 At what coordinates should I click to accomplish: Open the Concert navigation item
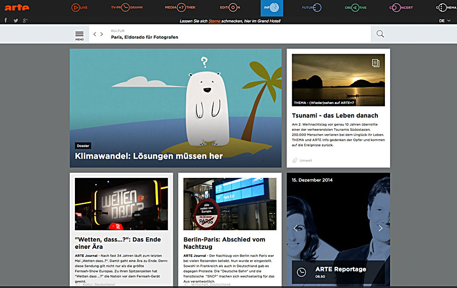[x=401, y=8]
